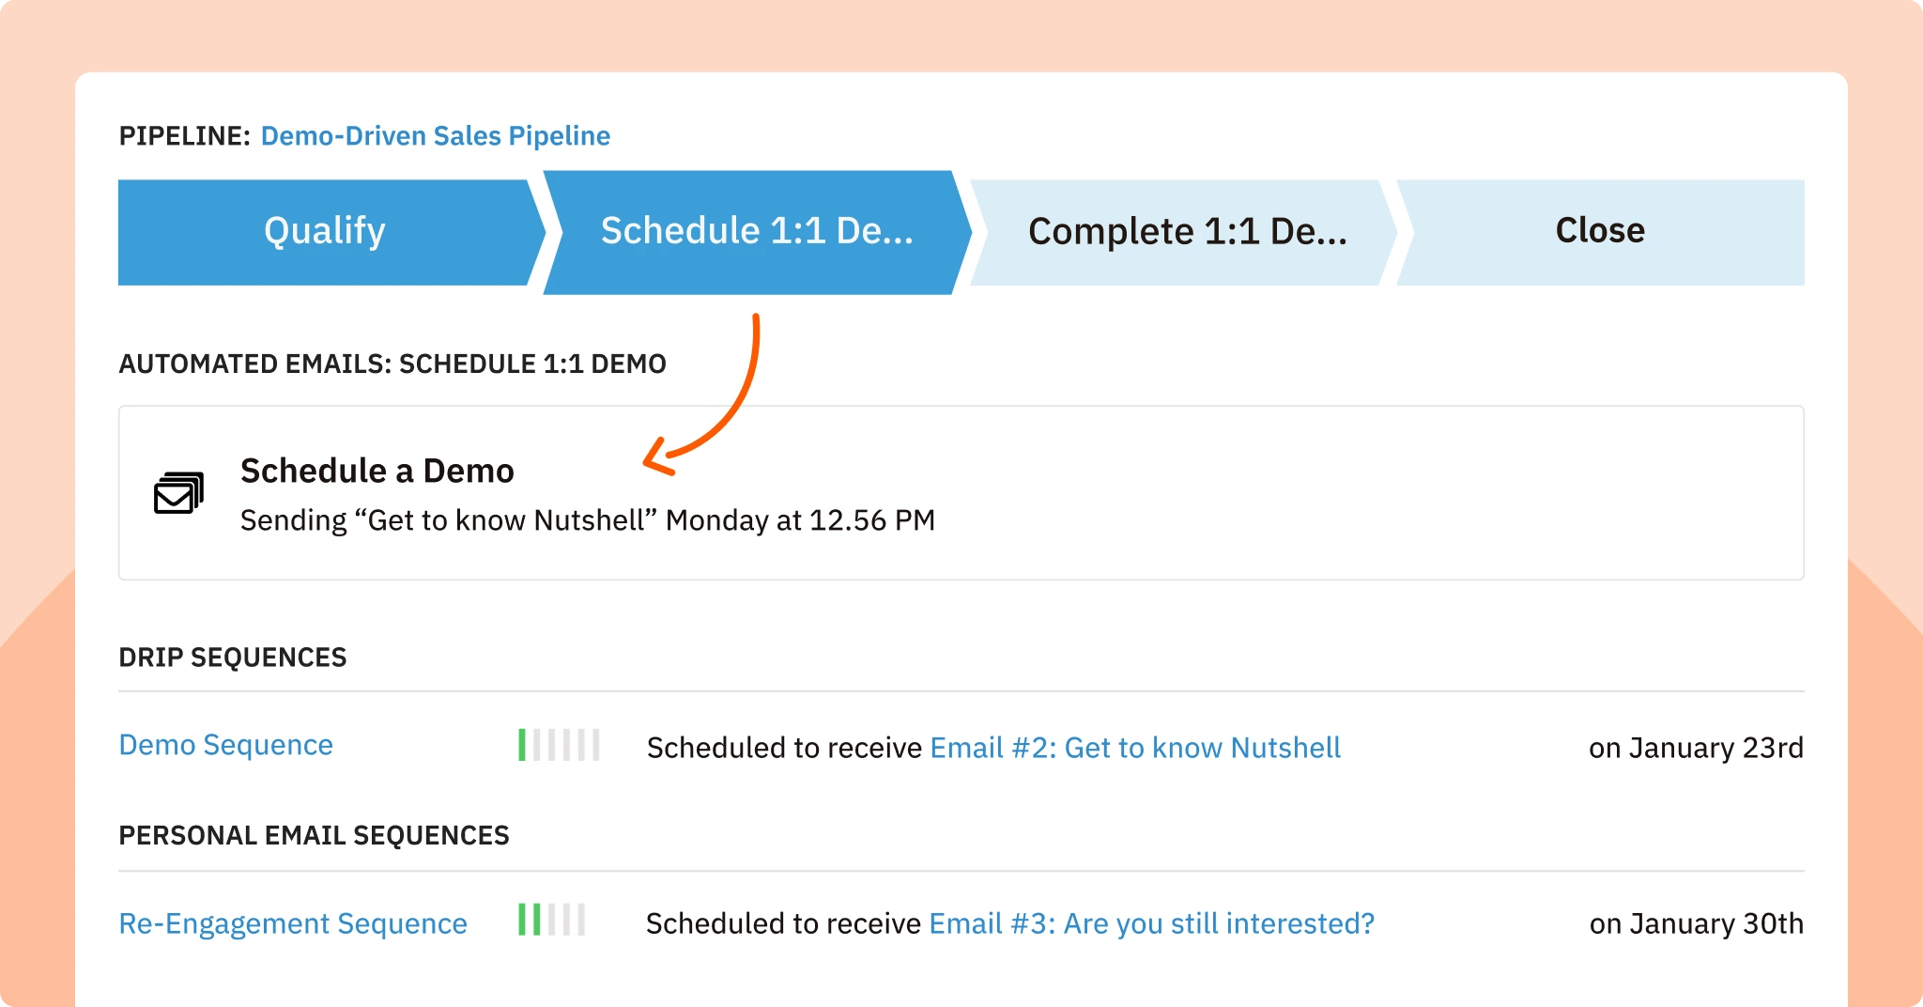
Task: Select the Qualify pipeline stage
Action: 324,231
